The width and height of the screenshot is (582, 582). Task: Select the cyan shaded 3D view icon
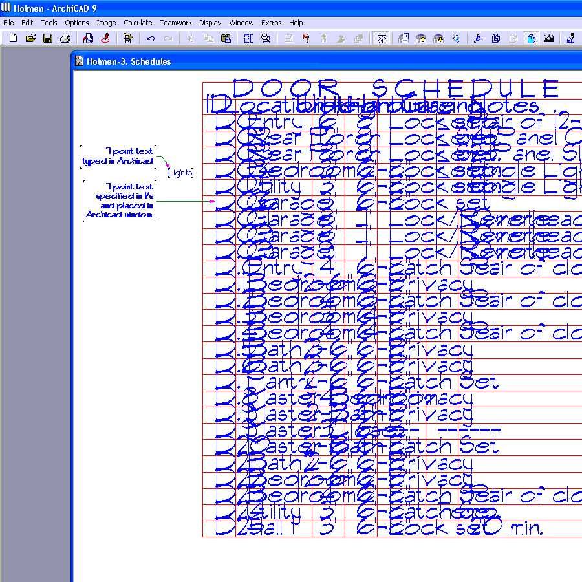531,38
